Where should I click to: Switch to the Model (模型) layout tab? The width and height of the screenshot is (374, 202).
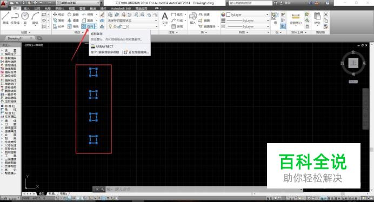(x=42, y=194)
